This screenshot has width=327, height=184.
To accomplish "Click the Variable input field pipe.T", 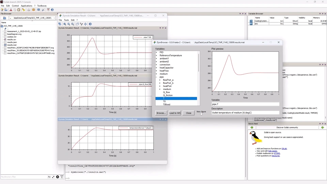I will coord(245,104).
